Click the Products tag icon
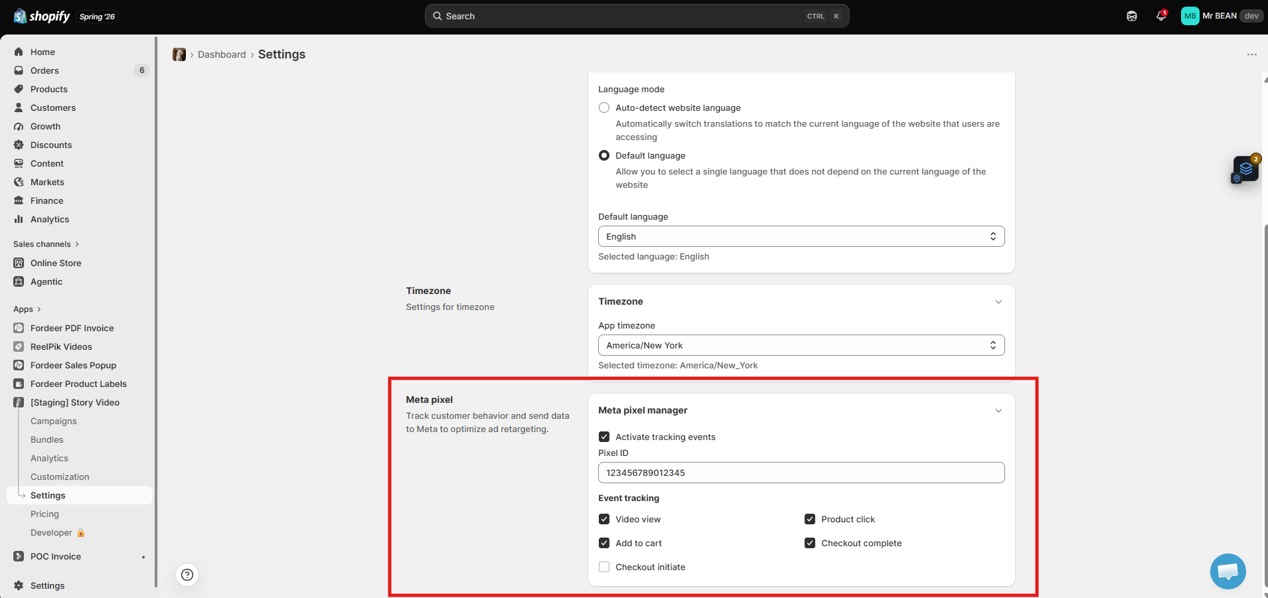 pos(19,89)
